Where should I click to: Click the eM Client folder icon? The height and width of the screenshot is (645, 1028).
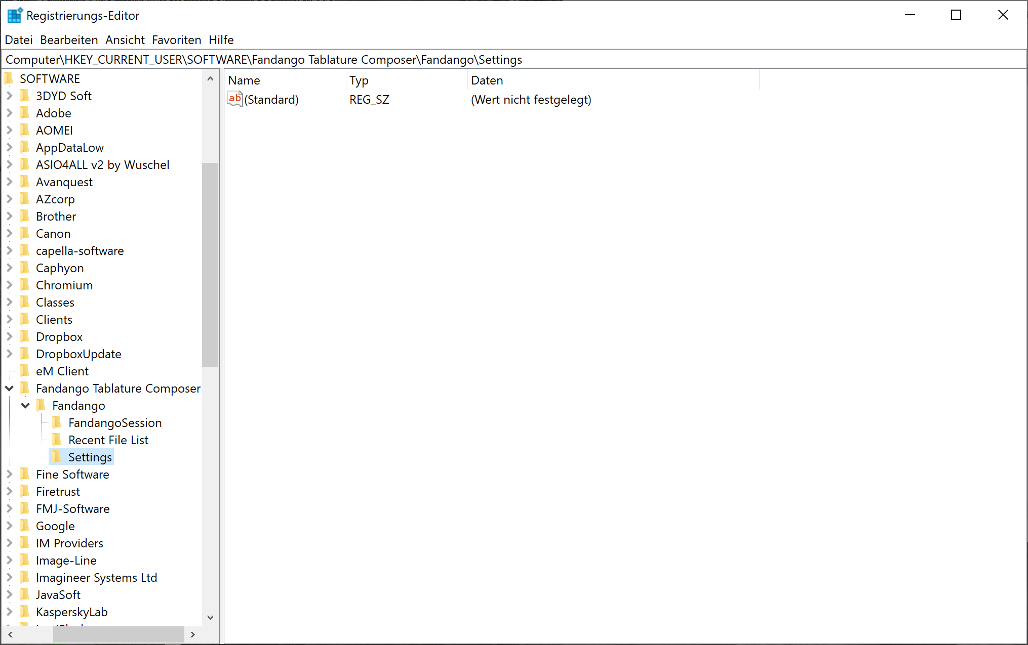point(25,371)
